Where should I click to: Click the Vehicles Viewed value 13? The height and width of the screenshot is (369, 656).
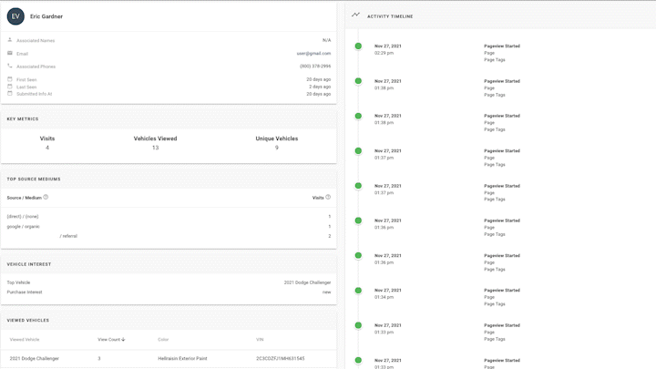tap(155, 148)
